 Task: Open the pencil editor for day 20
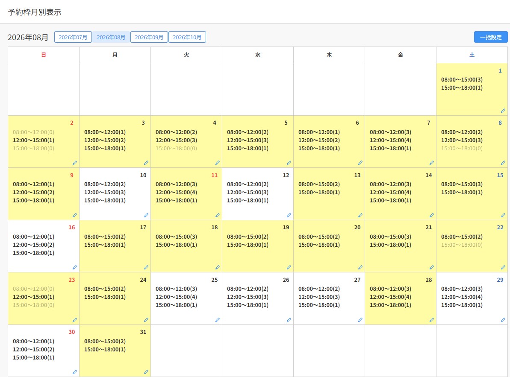pos(360,267)
